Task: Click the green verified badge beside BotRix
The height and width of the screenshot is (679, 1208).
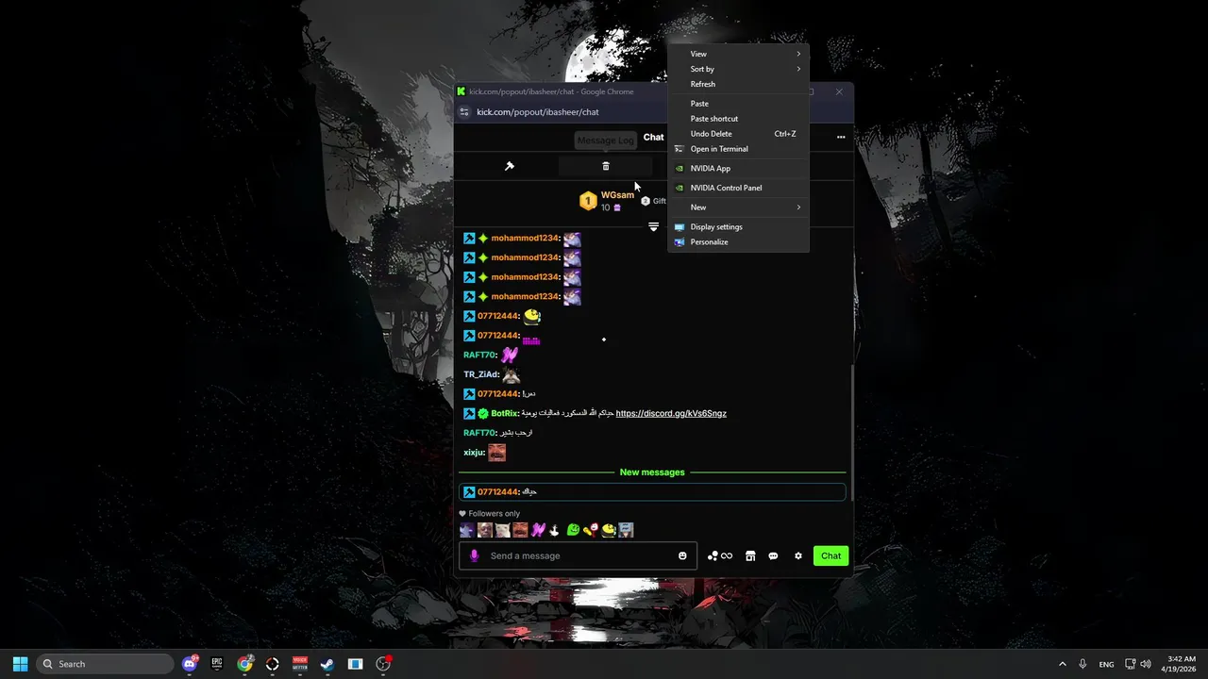Action: [x=483, y=413]
